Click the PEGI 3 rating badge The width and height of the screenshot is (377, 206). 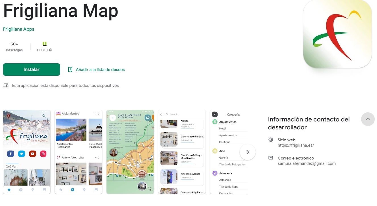(45, 44)
